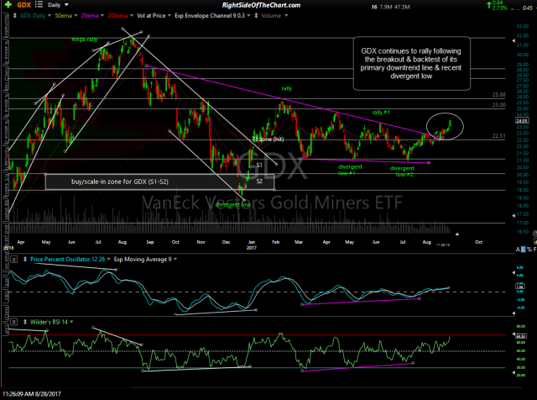Click the Jan 2017 label on time axis

click(252, 245)
